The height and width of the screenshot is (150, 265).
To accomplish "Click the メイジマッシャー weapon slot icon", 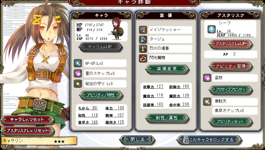I will pos(143,30).
